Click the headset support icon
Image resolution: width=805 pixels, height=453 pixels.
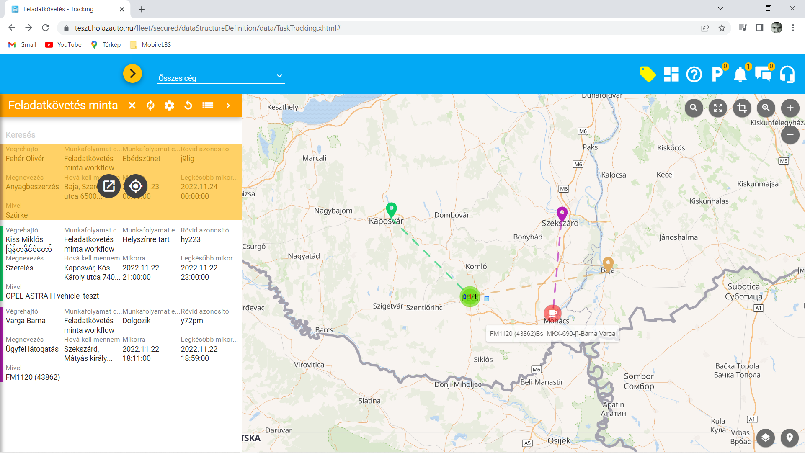tap(787, 75)
